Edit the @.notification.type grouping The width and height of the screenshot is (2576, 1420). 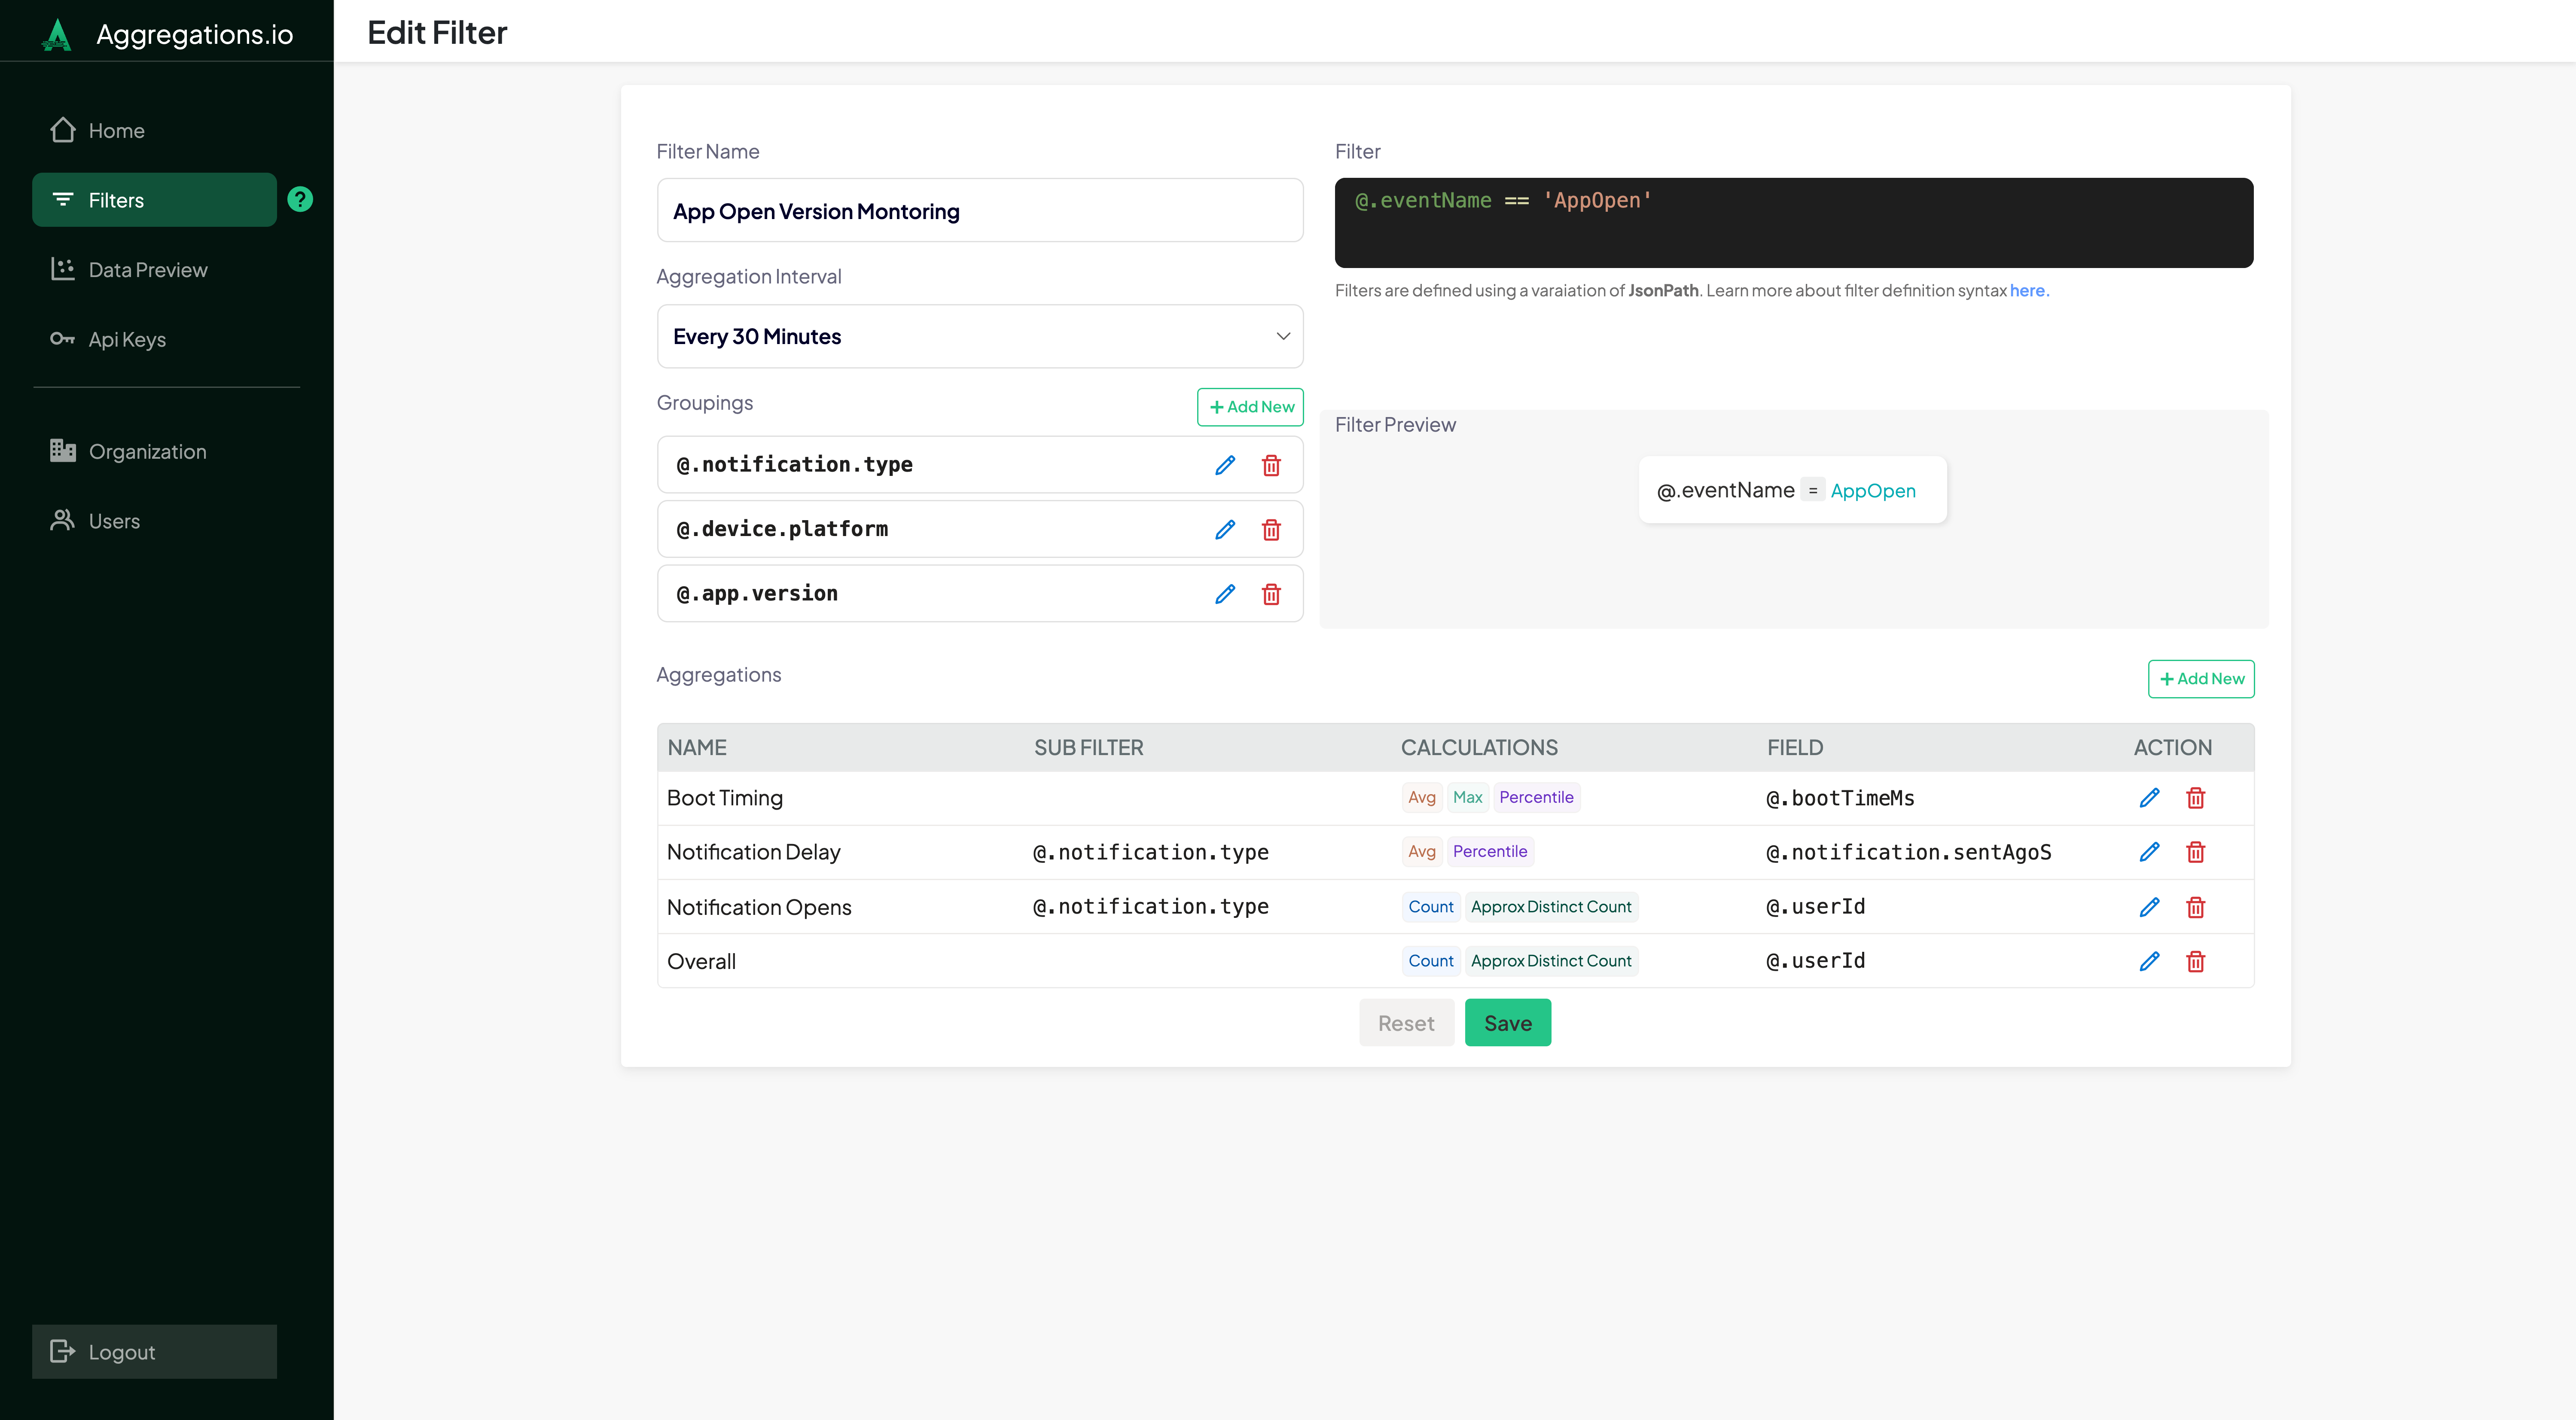tap(1224, 465)
